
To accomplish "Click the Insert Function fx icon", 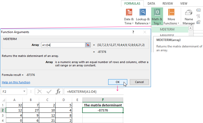I will pos(58,91).
